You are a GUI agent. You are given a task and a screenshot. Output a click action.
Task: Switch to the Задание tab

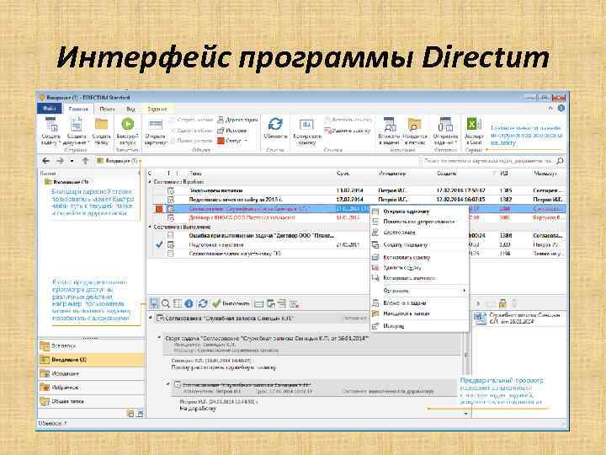(157, 109)
